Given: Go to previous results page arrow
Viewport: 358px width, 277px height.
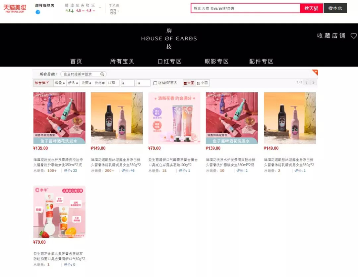Looking at the screenshot, I should (307, 82).
